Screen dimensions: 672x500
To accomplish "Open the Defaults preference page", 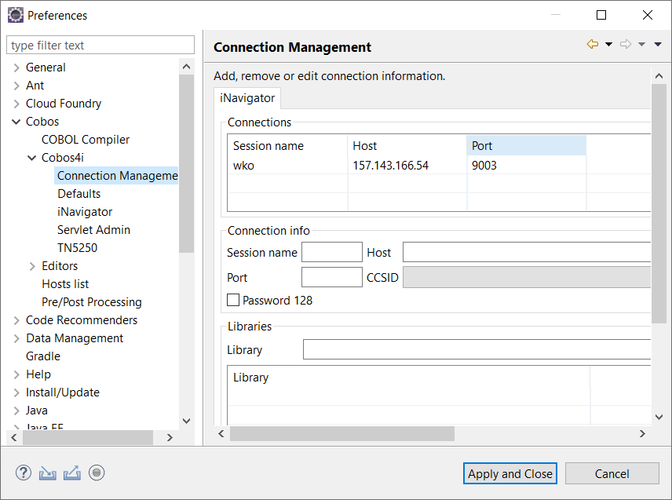I will point(79,194).
